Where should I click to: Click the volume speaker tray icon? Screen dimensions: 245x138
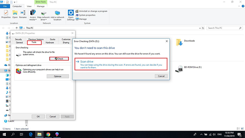(x=214, y=134)
